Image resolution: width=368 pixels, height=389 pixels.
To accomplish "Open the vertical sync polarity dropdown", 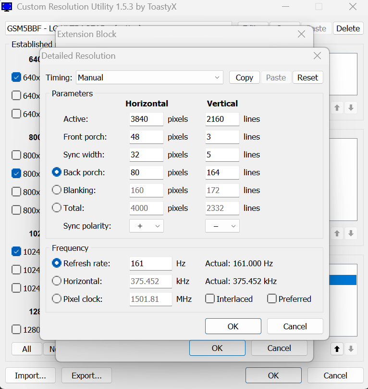I will click(222, 226).
